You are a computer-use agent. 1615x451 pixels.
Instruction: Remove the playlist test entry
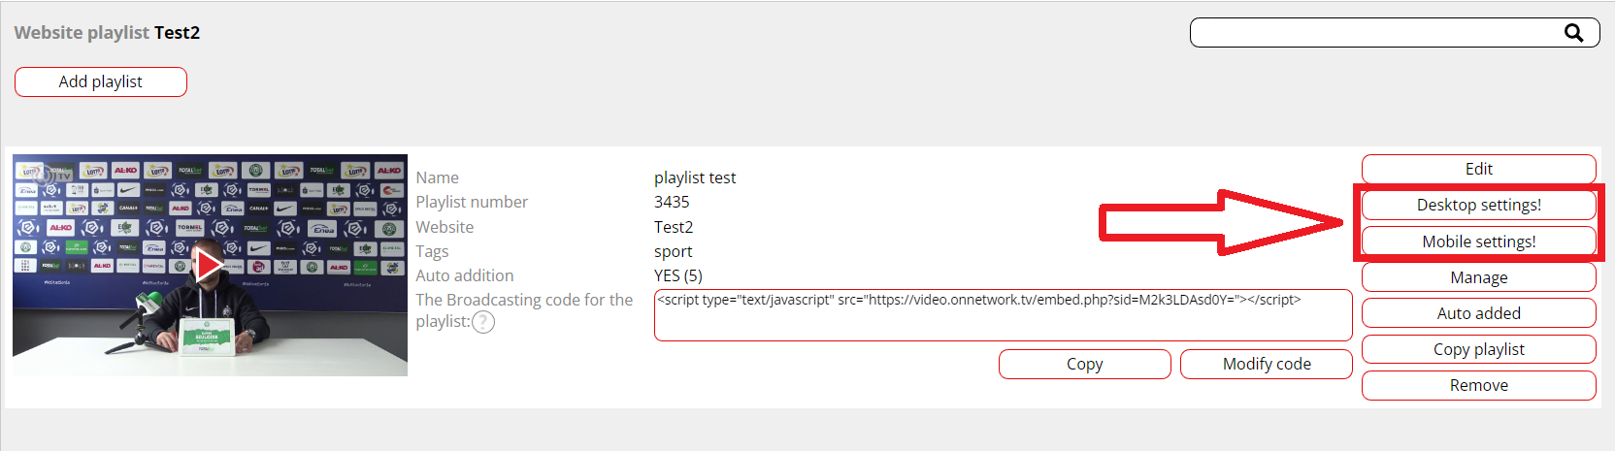pos(1478,385)
